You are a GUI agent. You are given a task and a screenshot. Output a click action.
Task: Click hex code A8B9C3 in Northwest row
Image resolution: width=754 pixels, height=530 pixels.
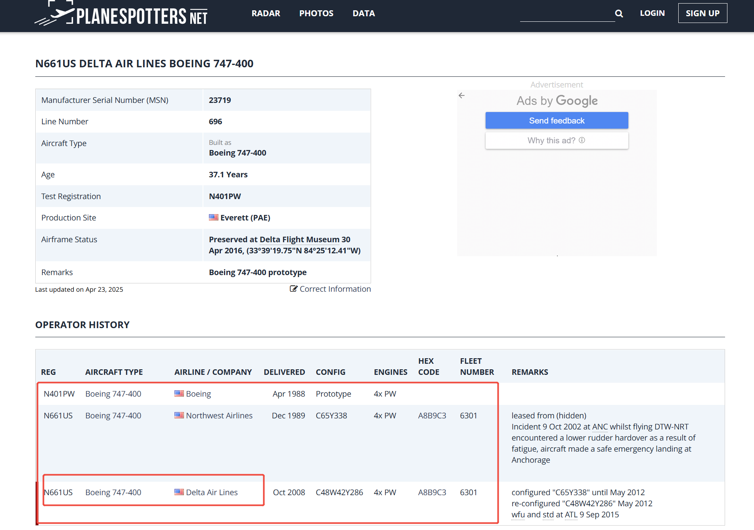pos(432,416)
